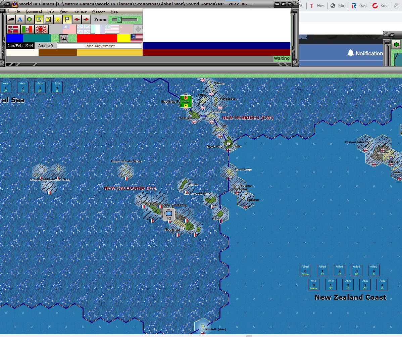Click green hexagon button in the right panel

click(396, 45)
